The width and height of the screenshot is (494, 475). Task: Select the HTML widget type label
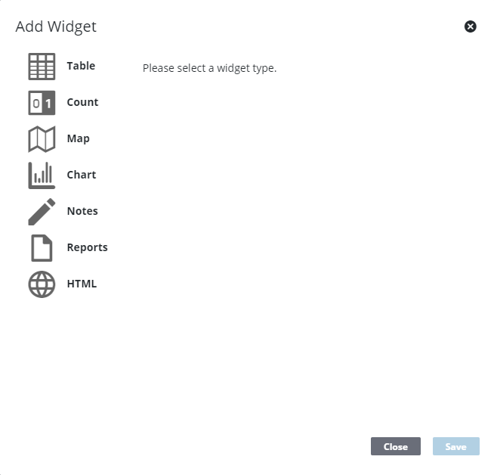point(82,284)
